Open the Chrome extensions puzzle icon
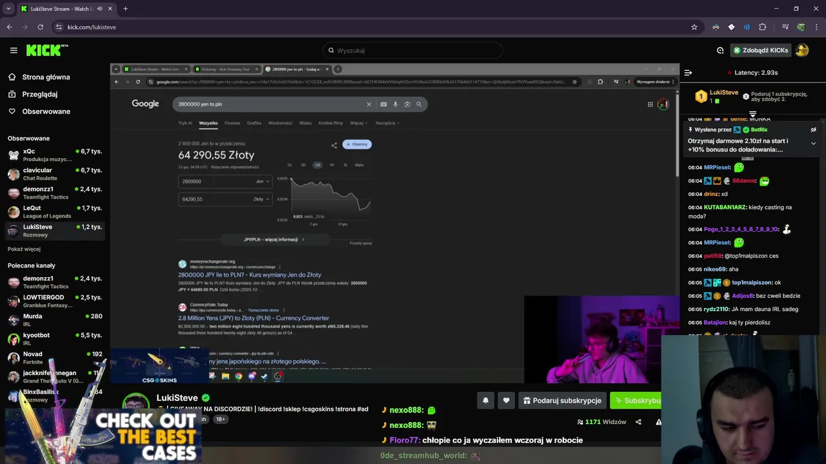 (x=762, y=27)
